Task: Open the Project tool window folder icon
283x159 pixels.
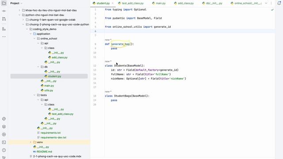Action: 4,3
